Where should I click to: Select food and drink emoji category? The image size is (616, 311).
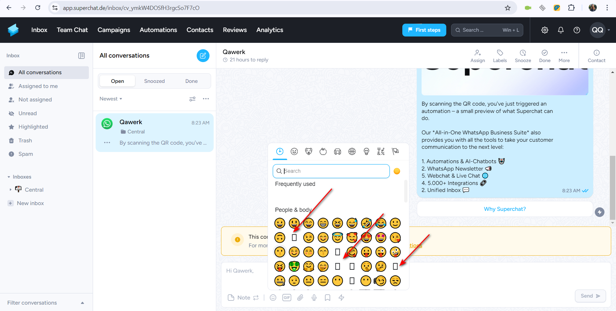323,151
